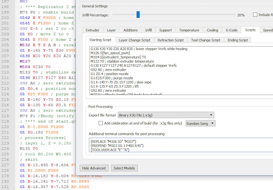Viewport: 273px width, 190px height.
Task: Open the Cooling tab
Action: pos(212,30)
